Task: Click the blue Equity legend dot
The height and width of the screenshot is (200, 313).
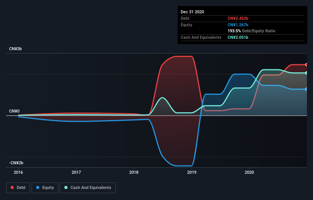Action: coord(38,187)
